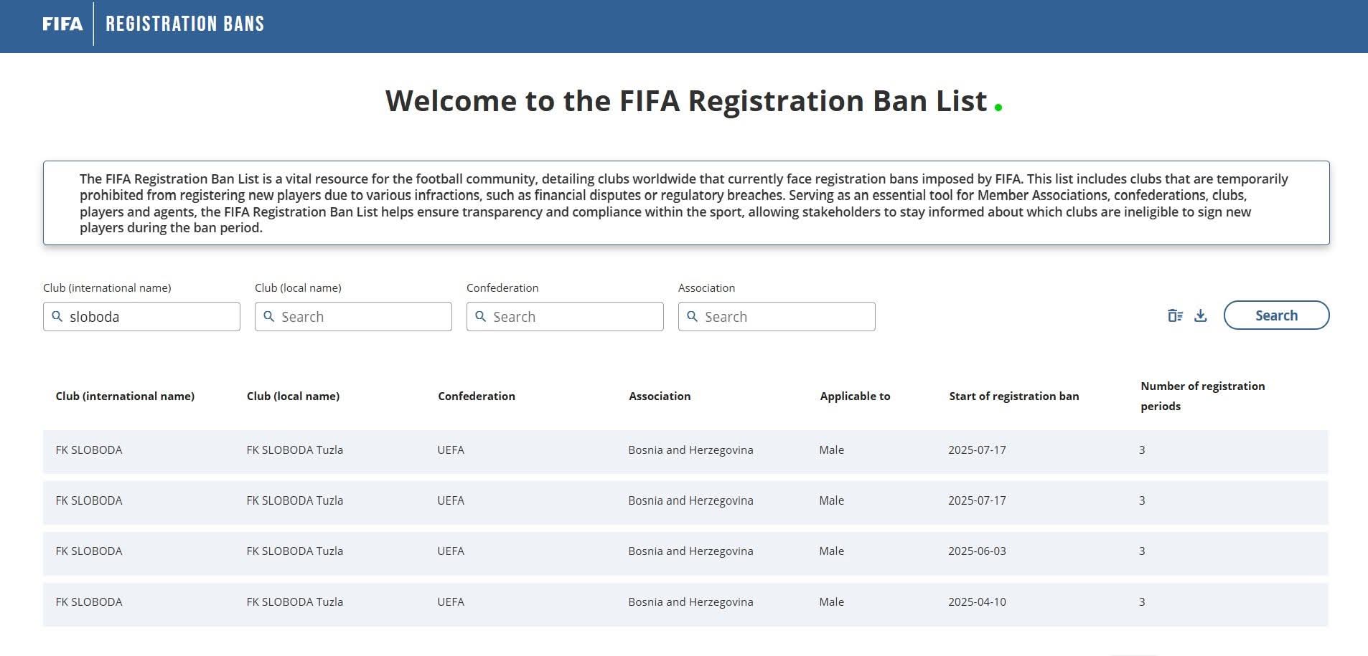Focus the Association search field
This screenshot has width=1368, height=656.
(x=777, y=316)
